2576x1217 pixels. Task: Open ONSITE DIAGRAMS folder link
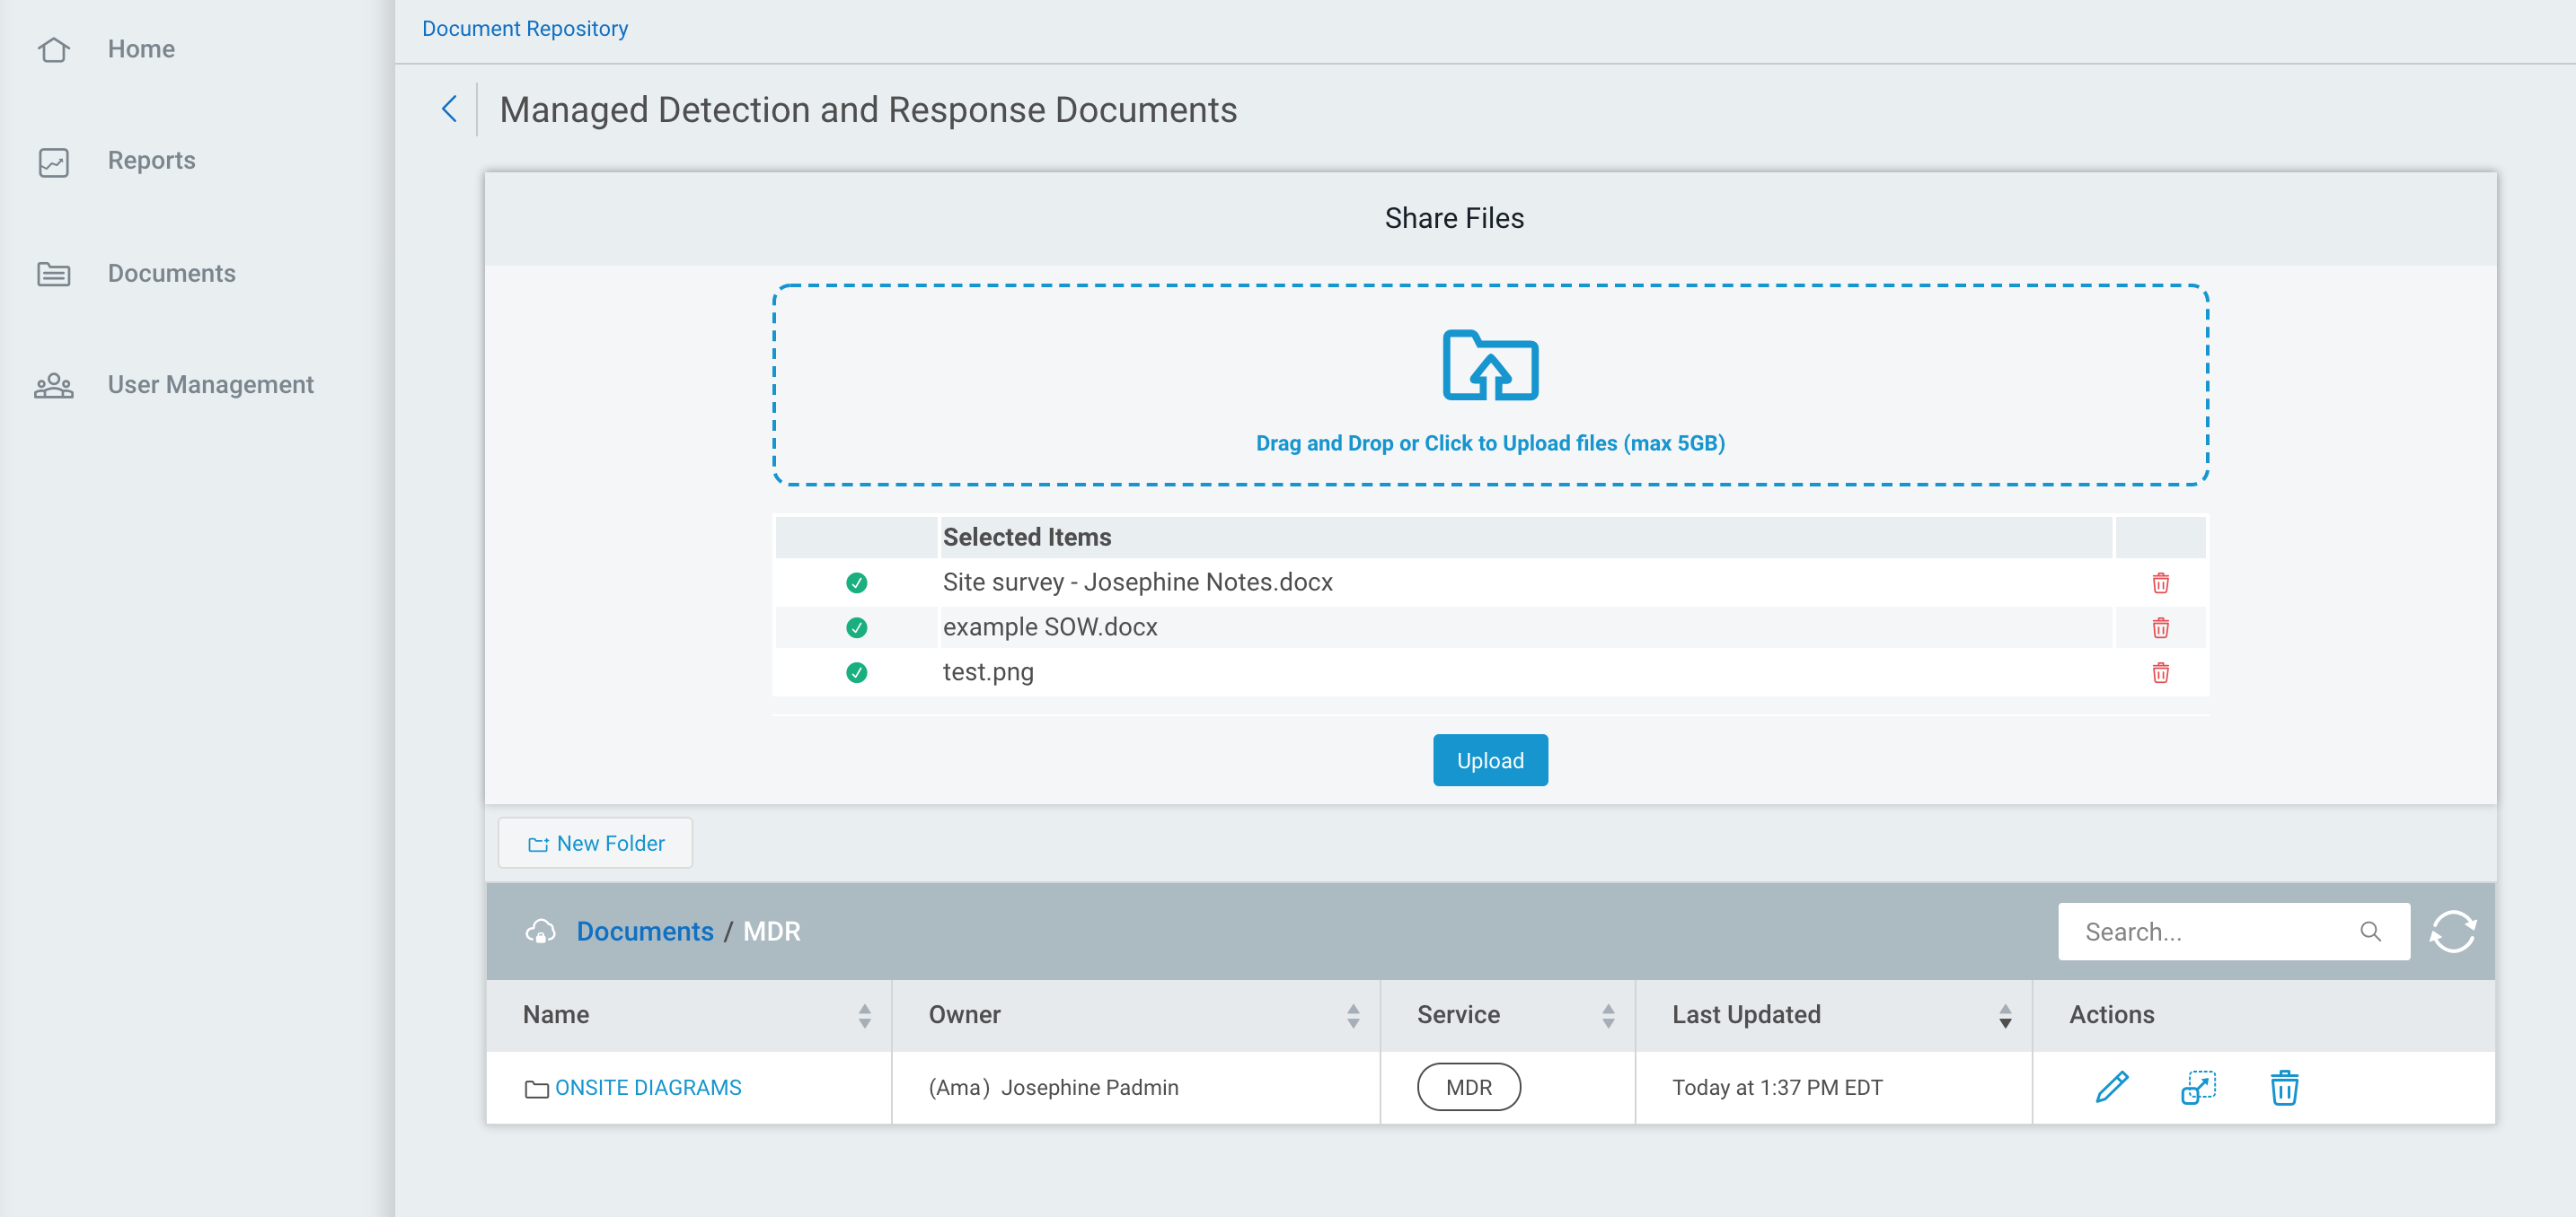(x=648, y=1087)
